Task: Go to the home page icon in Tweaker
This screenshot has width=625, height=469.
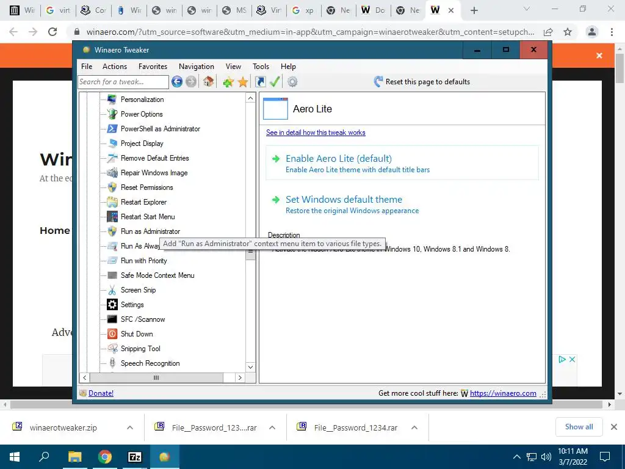Action: 208,82
